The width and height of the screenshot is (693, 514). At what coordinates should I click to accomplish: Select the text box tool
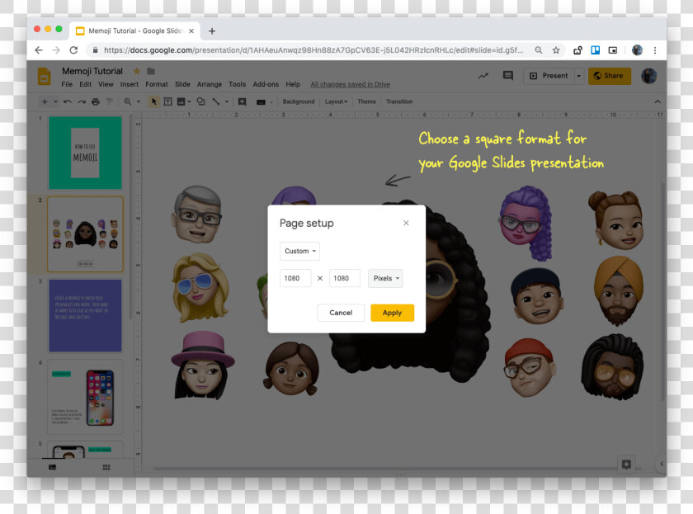coord(168,101)
